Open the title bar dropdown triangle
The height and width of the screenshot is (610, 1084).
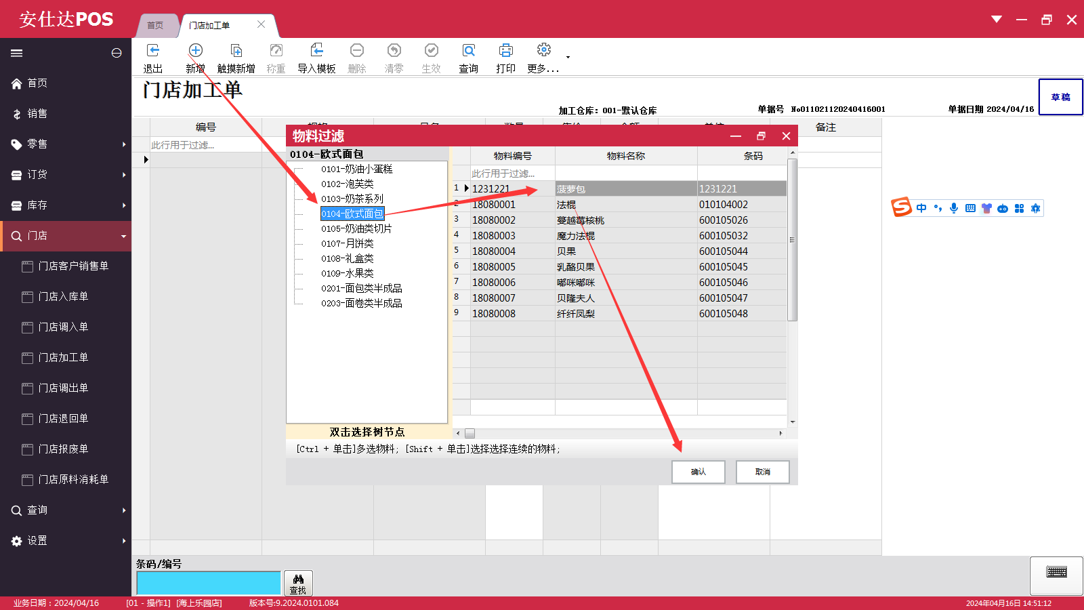(x=997, y=19)
